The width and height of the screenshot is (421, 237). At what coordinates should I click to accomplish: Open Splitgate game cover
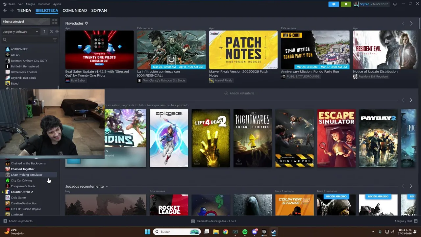[169, 138]
